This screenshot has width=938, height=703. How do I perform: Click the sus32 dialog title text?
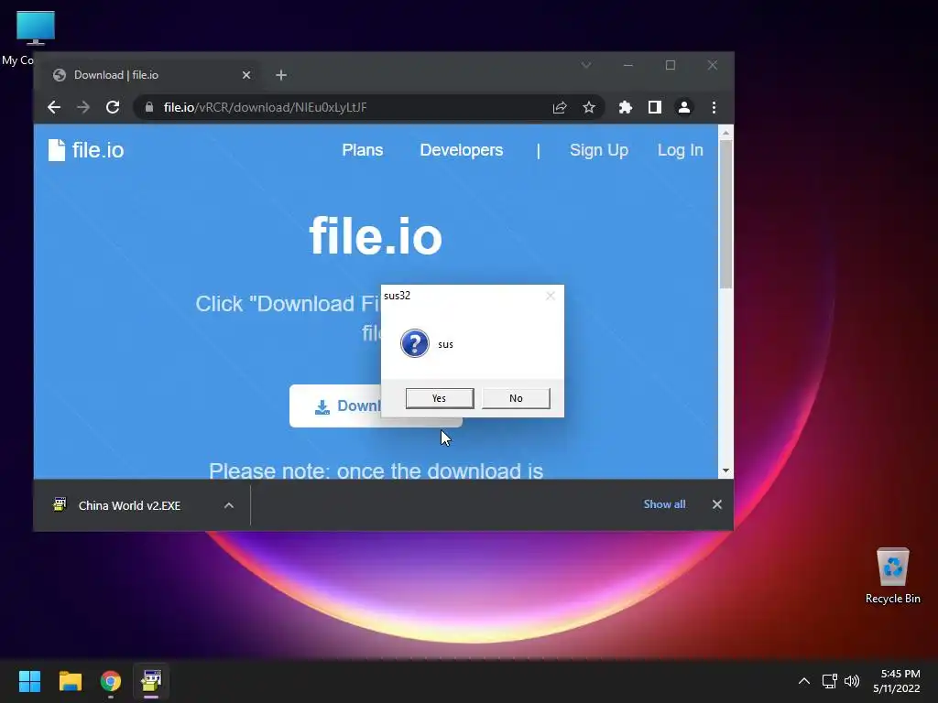(x=398, y=296)
